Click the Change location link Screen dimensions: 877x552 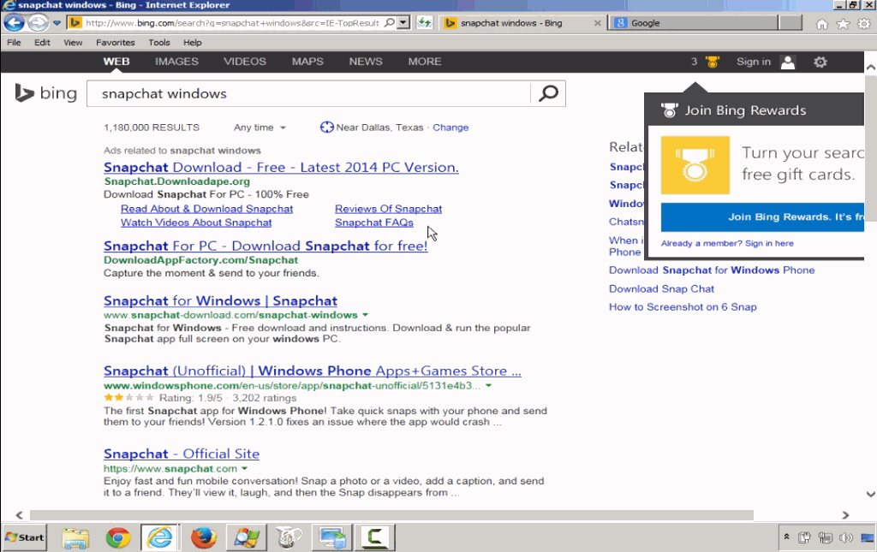pyautogui.click(x=450, y=128)
